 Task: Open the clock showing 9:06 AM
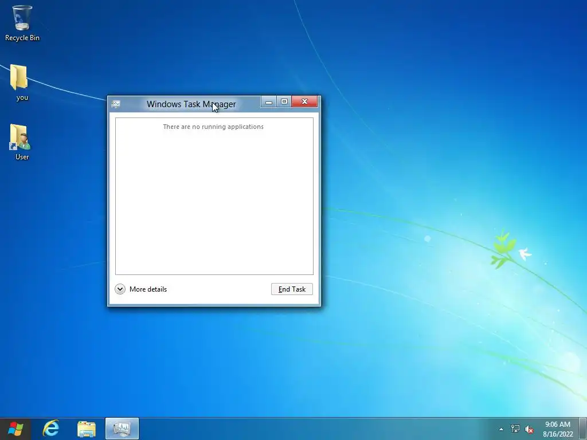click(558, 429)
